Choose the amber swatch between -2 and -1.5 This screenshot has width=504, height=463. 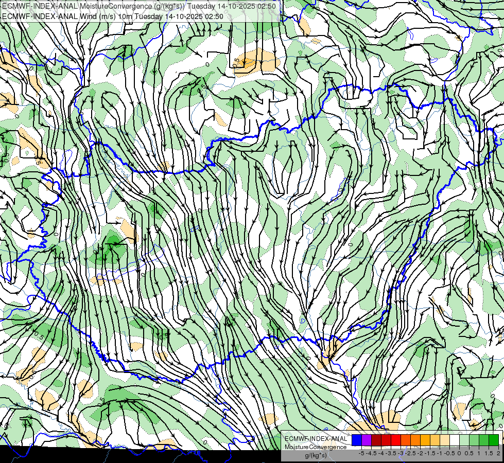tap(425, 440)
